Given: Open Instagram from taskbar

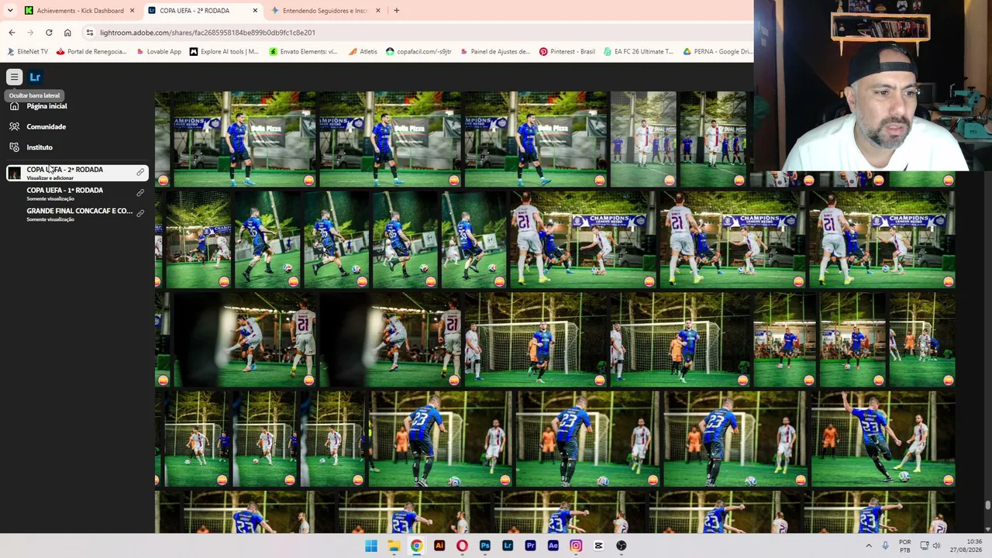Looking at the screenshot, I should (576, 546).
